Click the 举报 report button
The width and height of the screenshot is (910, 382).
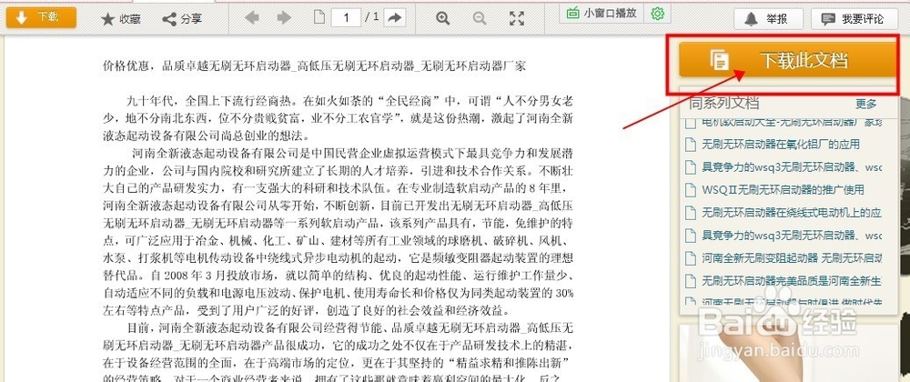768,18
